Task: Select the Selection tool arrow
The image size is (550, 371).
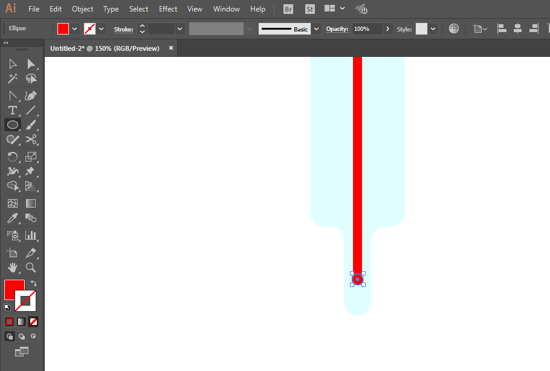Action: click(13, 64)
